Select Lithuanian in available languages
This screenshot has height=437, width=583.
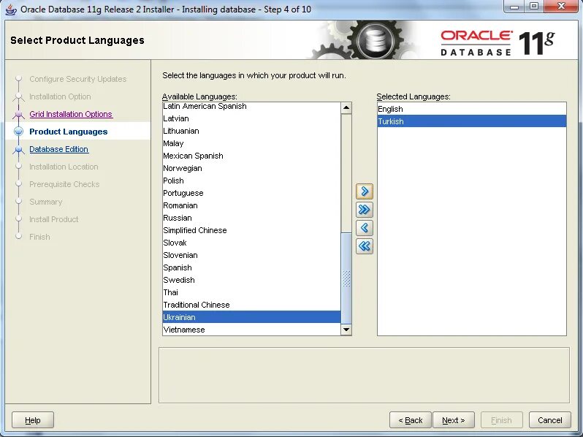(x=252, y=131)
